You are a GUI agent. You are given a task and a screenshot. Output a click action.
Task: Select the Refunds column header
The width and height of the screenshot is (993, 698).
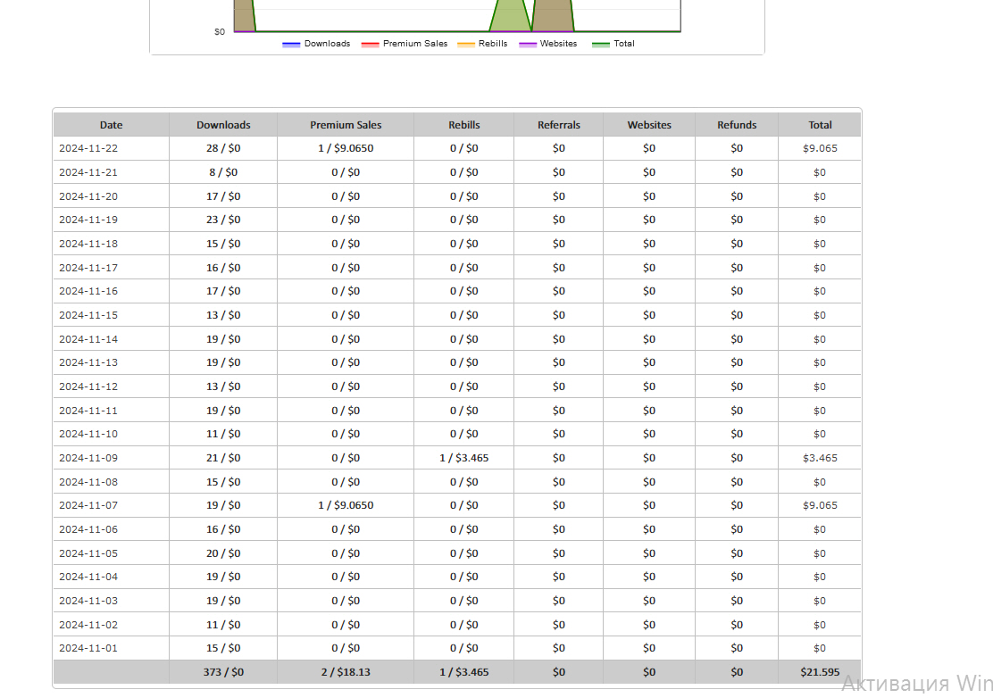point(737,125)
